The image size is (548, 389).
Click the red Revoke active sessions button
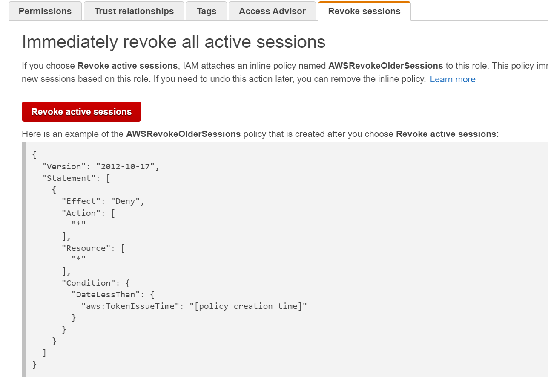point(81,112)
